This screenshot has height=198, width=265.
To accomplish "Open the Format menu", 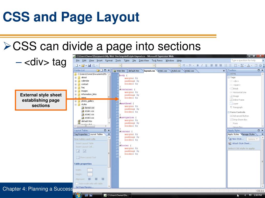I will tap(109, 61).
